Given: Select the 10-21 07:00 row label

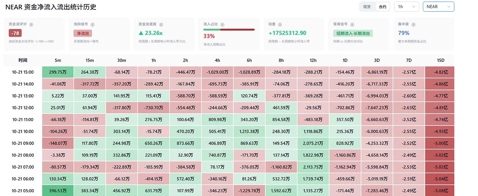Looking at the screenshot, I should pos(23,167).
